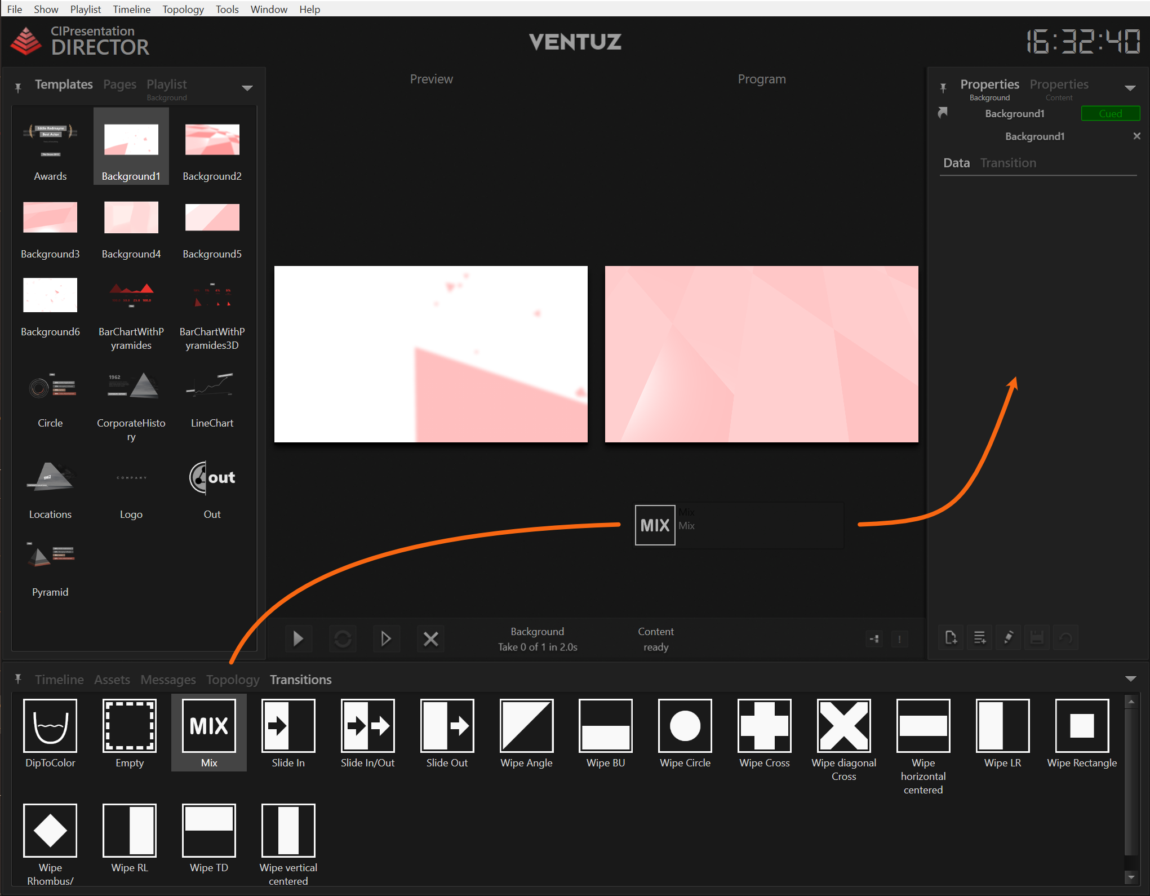Select the Wipe Cross transition
1150x896 pixels.
coord(764,726)
